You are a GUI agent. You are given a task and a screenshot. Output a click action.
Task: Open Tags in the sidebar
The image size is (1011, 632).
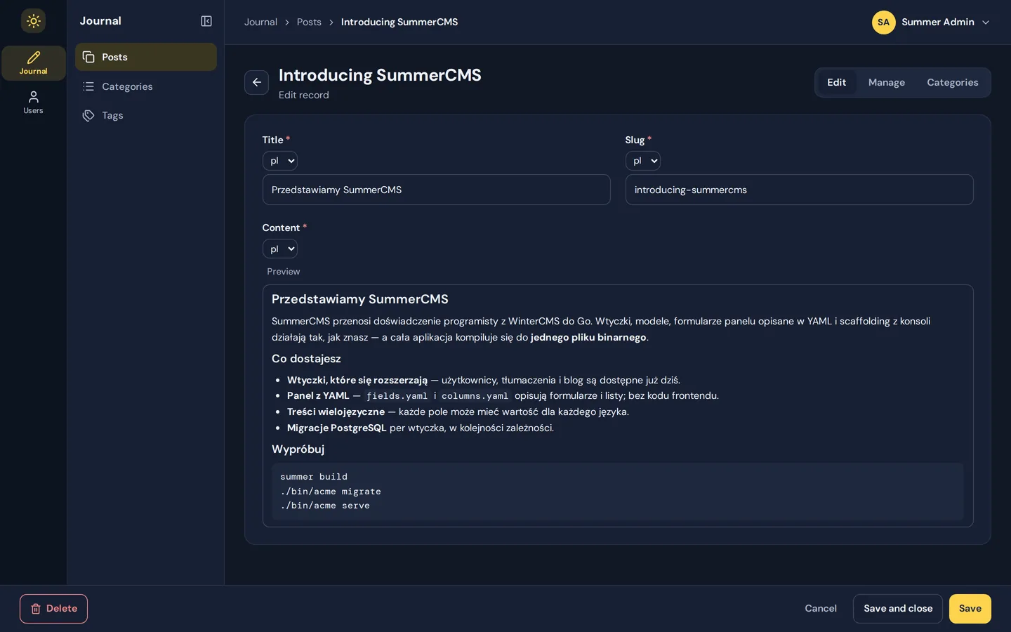146,115
